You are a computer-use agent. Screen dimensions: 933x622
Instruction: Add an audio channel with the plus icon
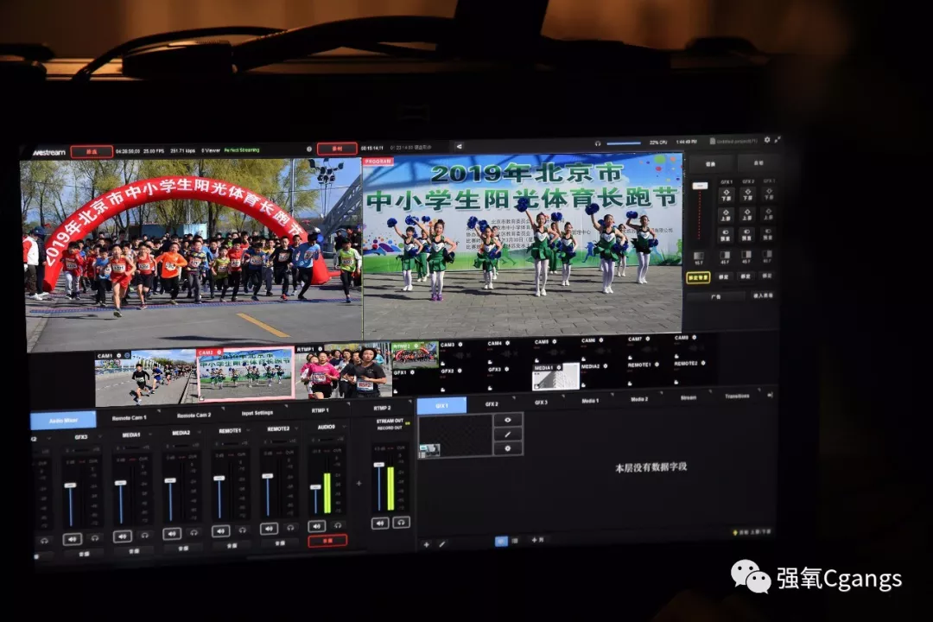[x=359, y=483]
